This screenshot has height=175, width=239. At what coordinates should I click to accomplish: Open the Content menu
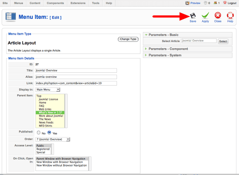coord(35,3)
